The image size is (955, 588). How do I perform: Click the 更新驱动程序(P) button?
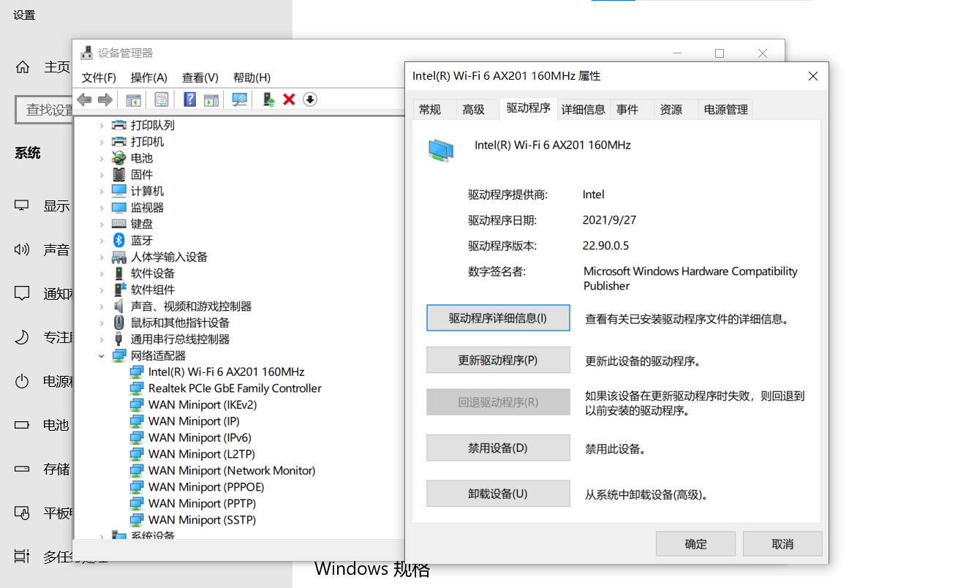pyautogui.click(x=498, y=360)
